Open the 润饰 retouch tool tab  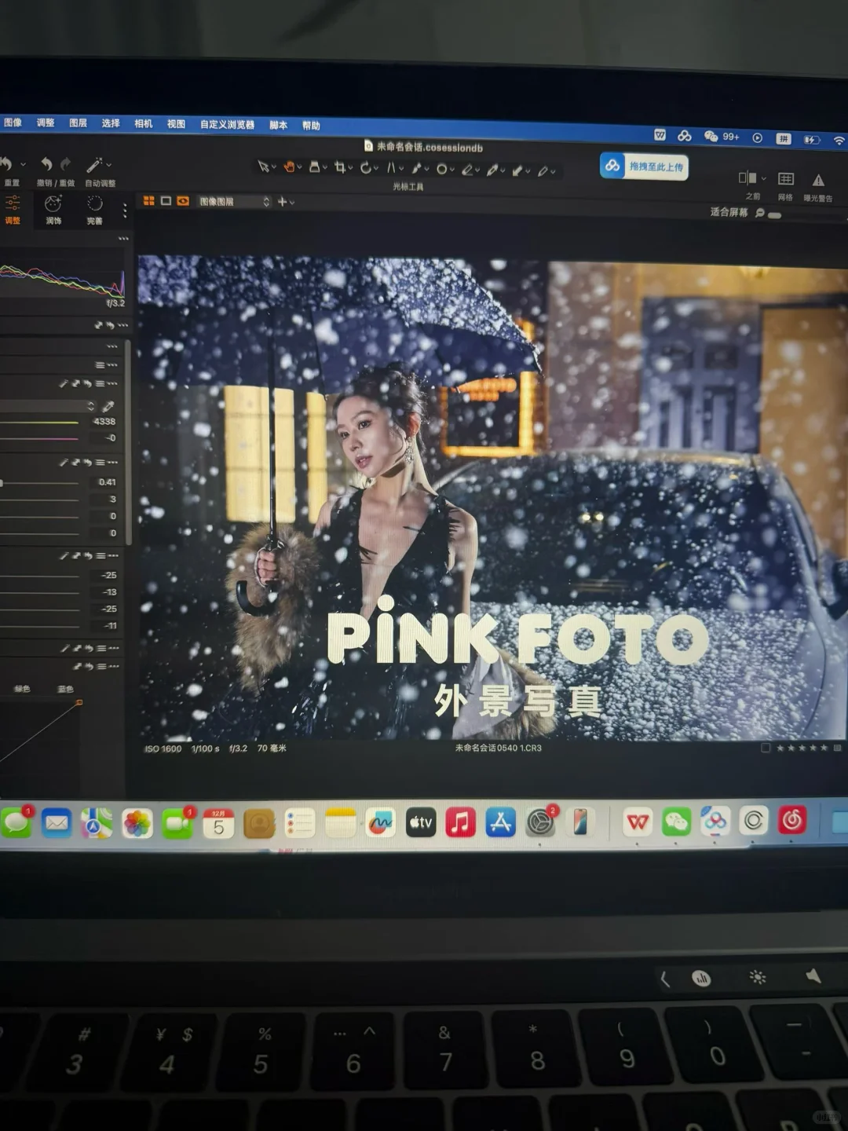[x=53, y=210]
